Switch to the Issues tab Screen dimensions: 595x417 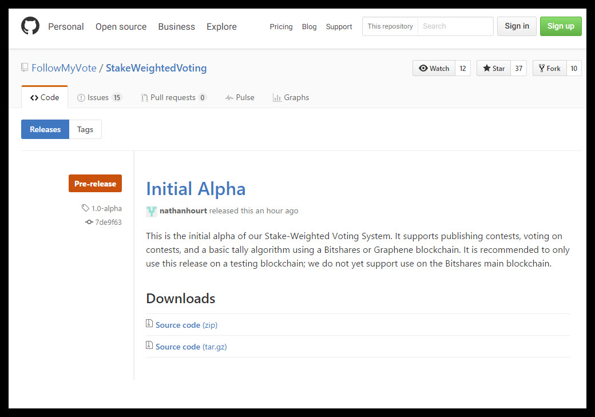point(99,97)
